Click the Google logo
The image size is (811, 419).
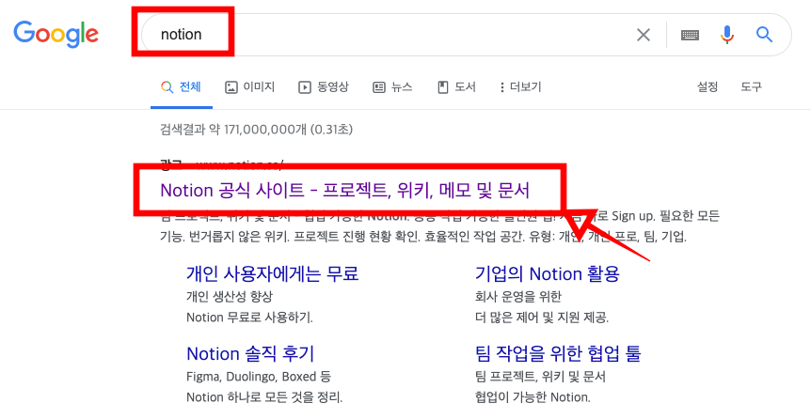[x=56, y=34]
